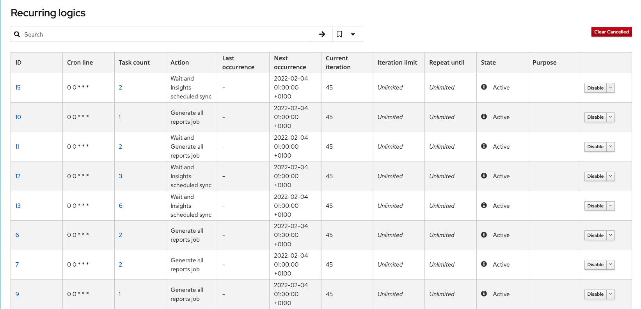Submit search with the arrow button

(322, 34)
